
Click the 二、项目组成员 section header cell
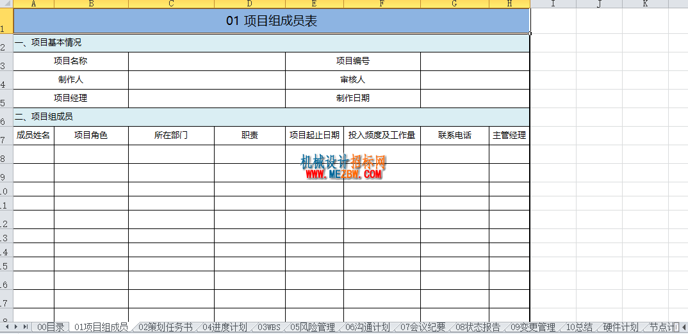pyautogui.click(x=272, y=117)
